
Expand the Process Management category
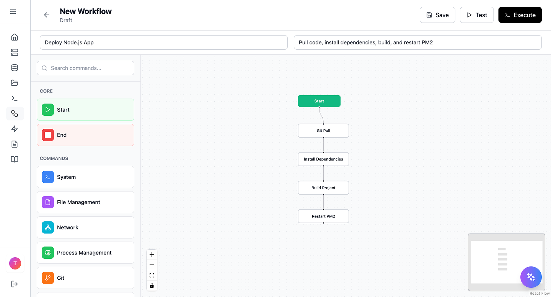coord(85,253)
